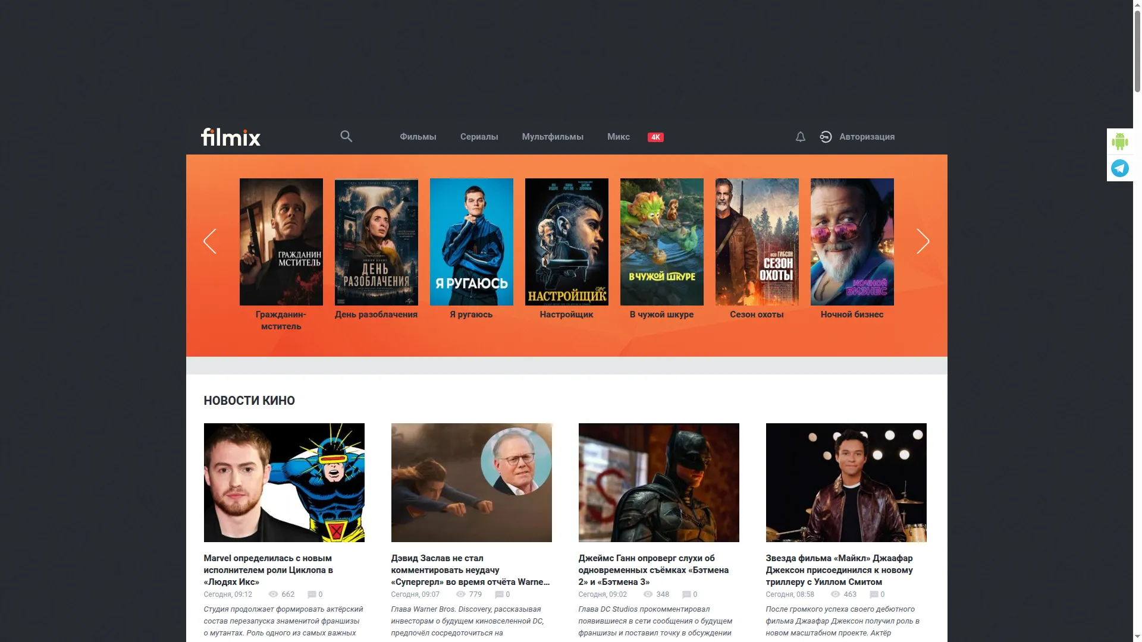1142x642 pixels.
Task: Click the Настройщик title link
Action: [567, 314]
